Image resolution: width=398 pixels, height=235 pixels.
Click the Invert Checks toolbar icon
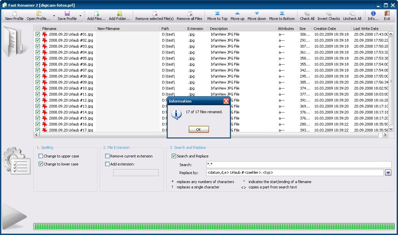coord(328,14)
